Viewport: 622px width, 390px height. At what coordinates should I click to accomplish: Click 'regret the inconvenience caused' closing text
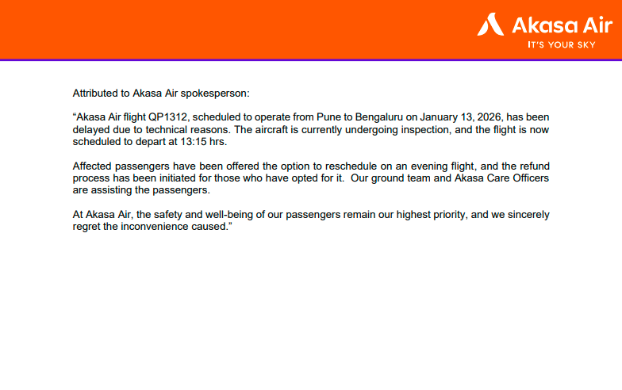point(151,227)
